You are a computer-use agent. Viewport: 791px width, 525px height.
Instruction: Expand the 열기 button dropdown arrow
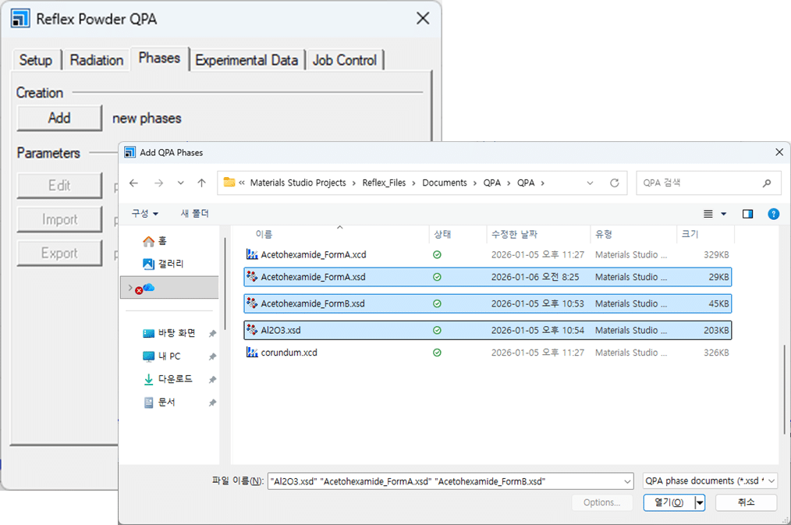click(x=700, y=502)
